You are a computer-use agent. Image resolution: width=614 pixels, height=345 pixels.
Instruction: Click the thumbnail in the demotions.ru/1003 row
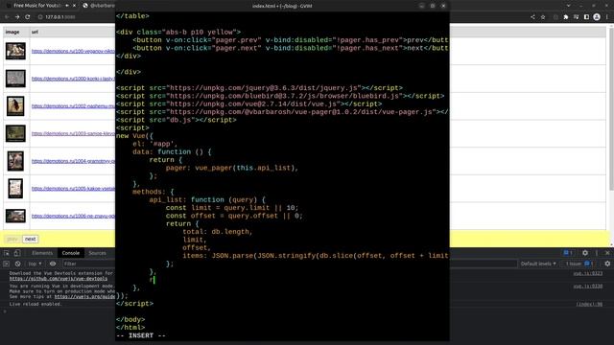[x=15, y=133]
